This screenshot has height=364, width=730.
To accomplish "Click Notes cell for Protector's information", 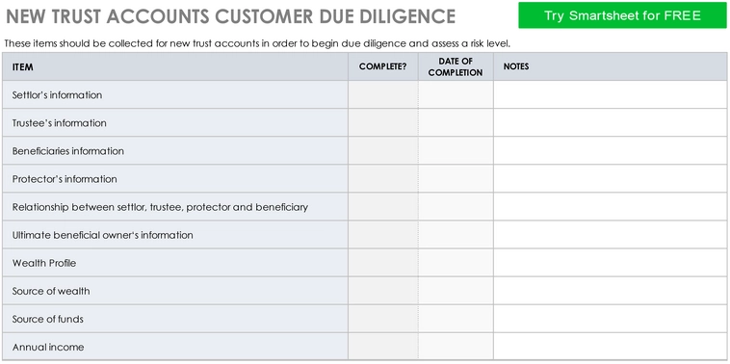I will click(611, 179).
